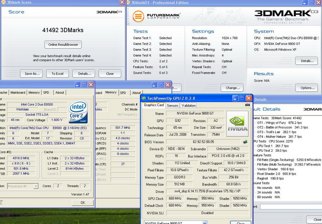Select CPU Test 1 result row
The width and height of the screenshot is (322, 224).
pos(273,146)
